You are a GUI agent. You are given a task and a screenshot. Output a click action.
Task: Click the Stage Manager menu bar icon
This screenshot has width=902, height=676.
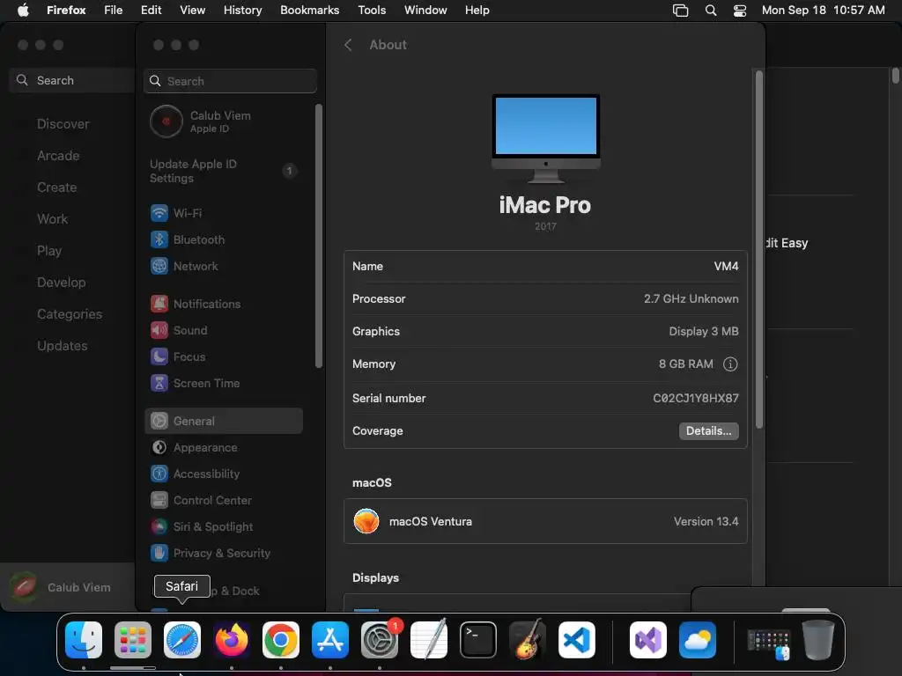pos(681,10)
